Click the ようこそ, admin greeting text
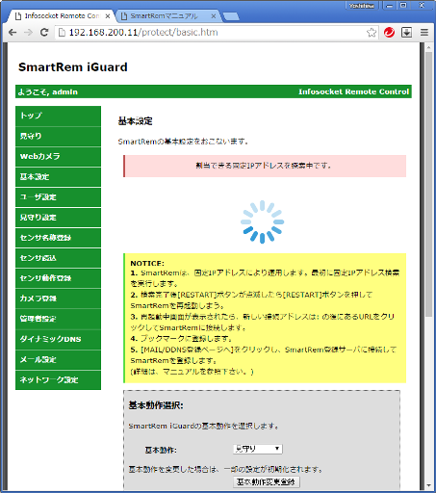The width and height of the screenshot is (436, 493). [x=47, y=92]
